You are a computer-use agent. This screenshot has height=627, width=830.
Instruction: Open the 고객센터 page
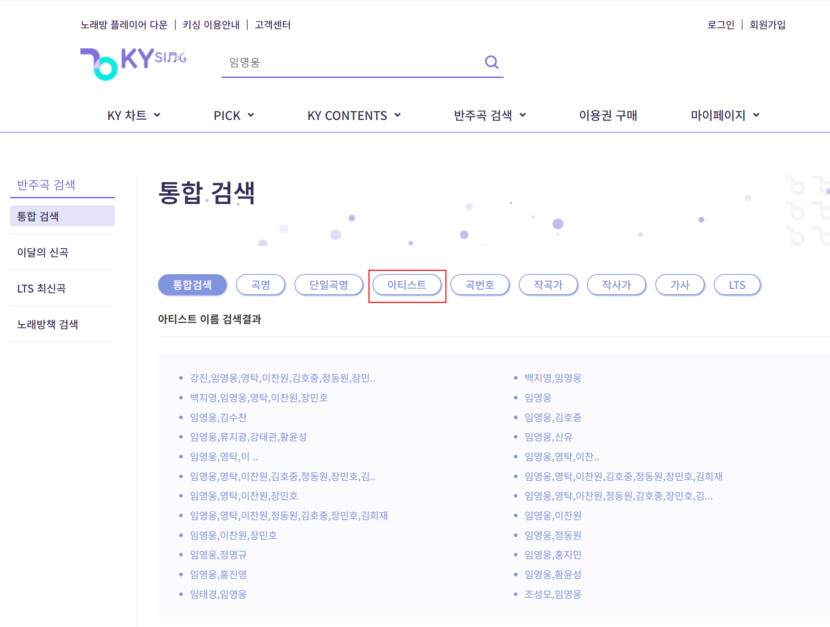273,25
